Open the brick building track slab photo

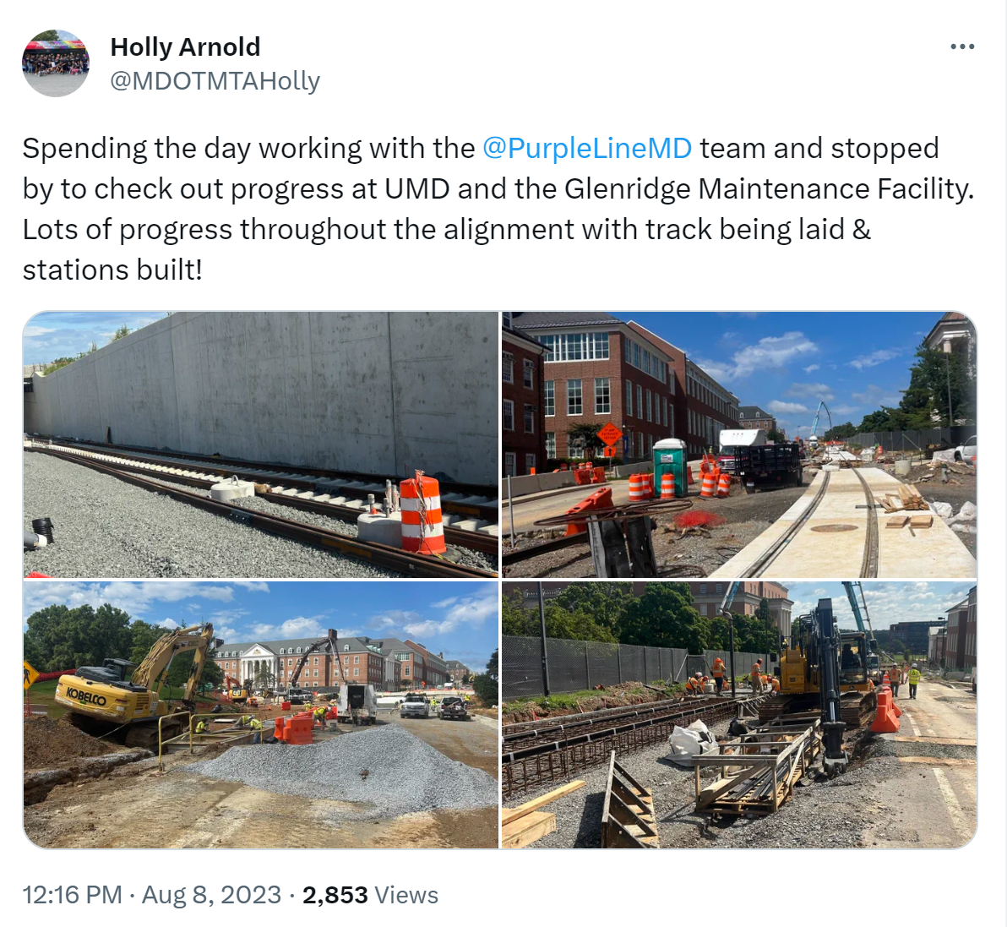coord(739,444)
